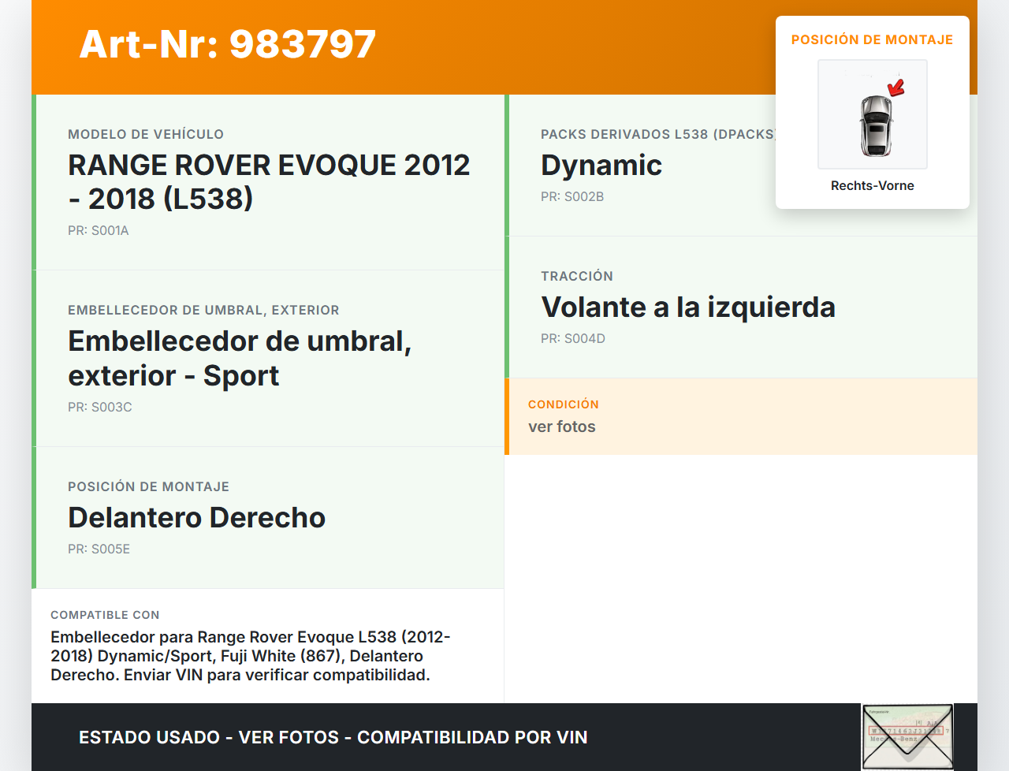Click the orange CONDICIÓN label
The height and width of the screenshot is (771, 1009).
coord(564,404)
